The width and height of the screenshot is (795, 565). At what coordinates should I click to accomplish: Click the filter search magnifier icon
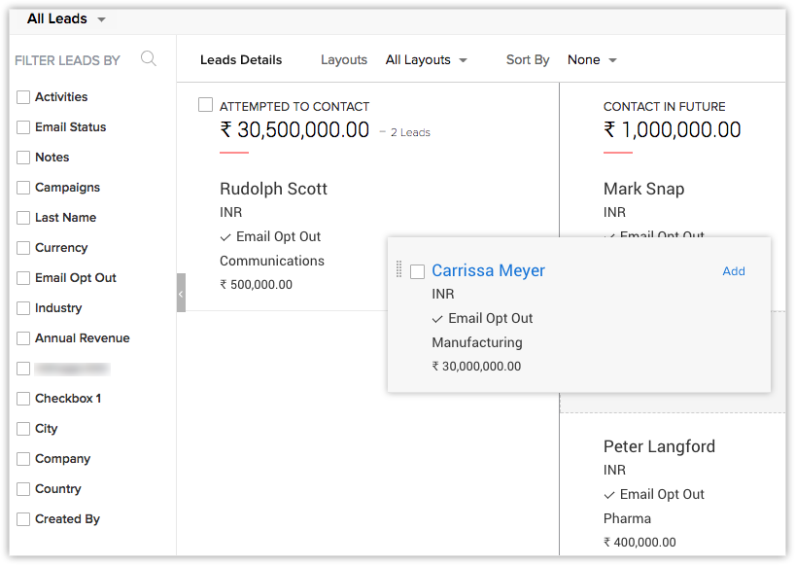[x=149, y=59]
